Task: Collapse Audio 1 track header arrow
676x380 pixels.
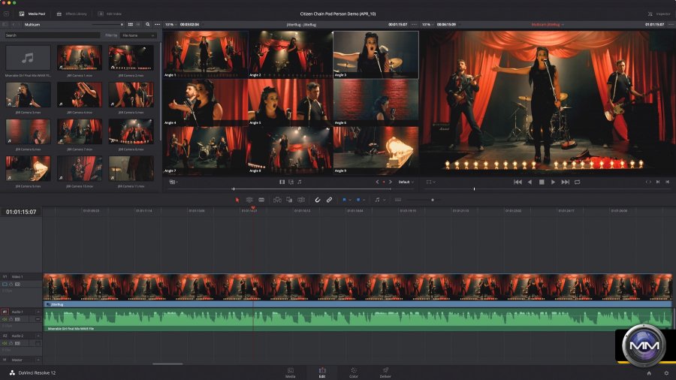Action: [38, 312]
